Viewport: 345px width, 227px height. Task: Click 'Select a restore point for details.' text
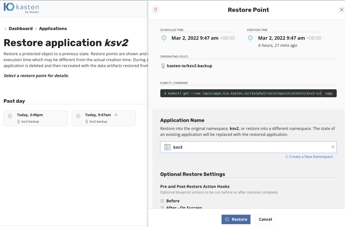coord(36,76)
